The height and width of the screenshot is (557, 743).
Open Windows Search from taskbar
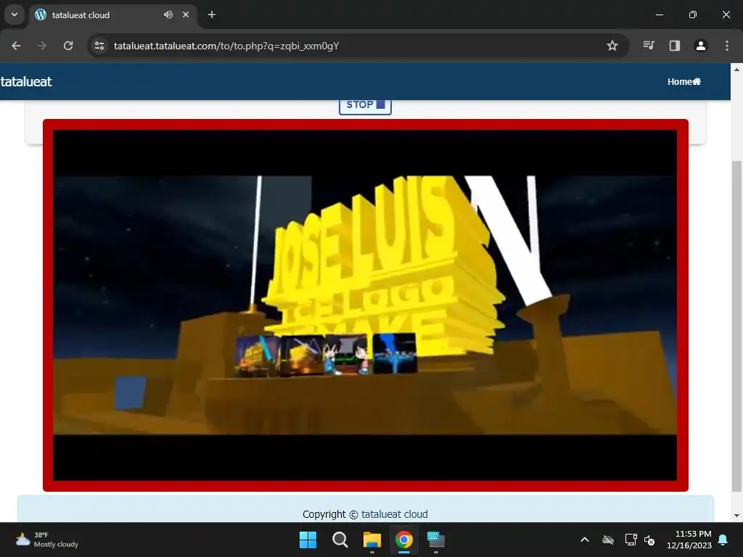(340, 540)
